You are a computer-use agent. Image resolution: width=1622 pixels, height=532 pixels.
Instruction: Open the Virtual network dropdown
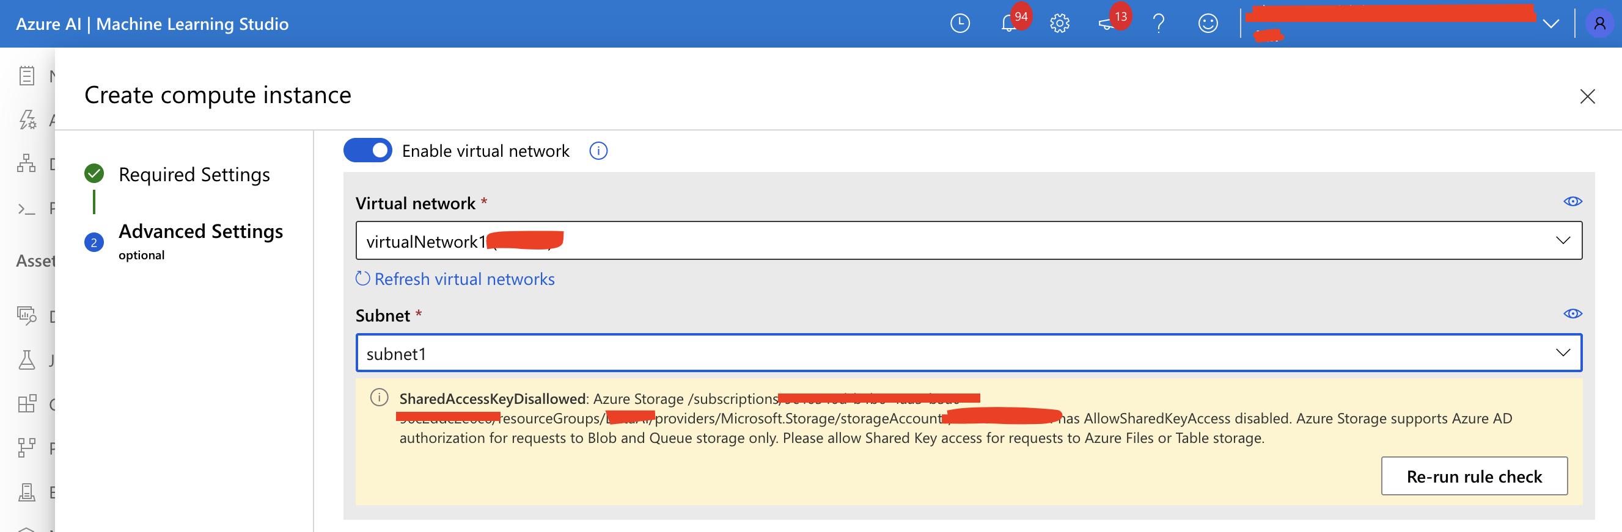[969, 240]
